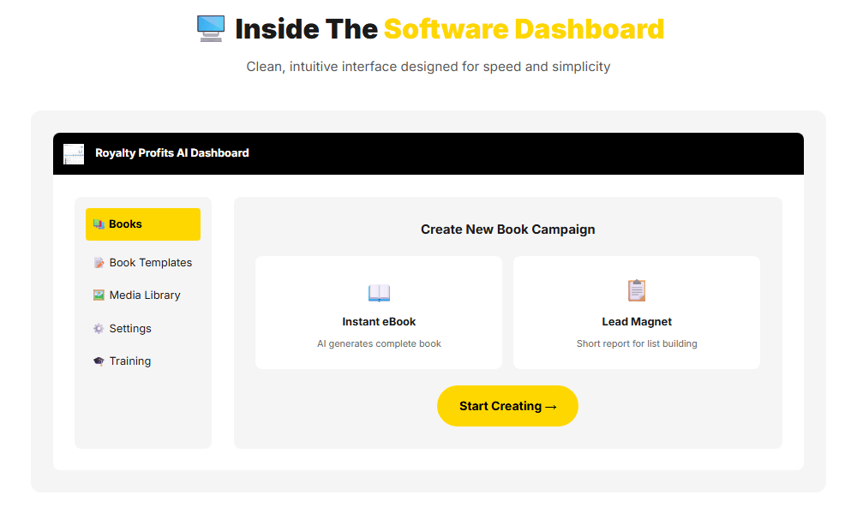The width and height of the screenshot is (857, 507).
Task: Click the Book Templates notepad icon
Action: coord(99,263)
